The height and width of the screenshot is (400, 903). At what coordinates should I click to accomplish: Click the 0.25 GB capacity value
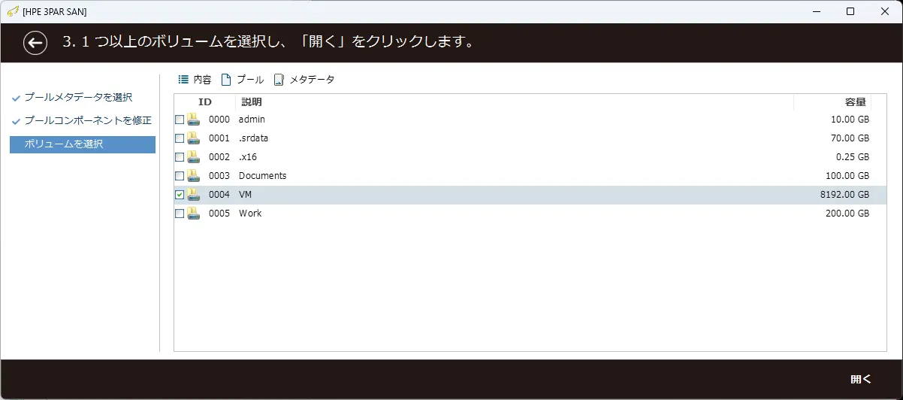853,157
